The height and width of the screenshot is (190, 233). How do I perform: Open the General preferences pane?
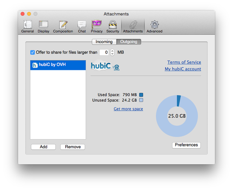point(28,27)
